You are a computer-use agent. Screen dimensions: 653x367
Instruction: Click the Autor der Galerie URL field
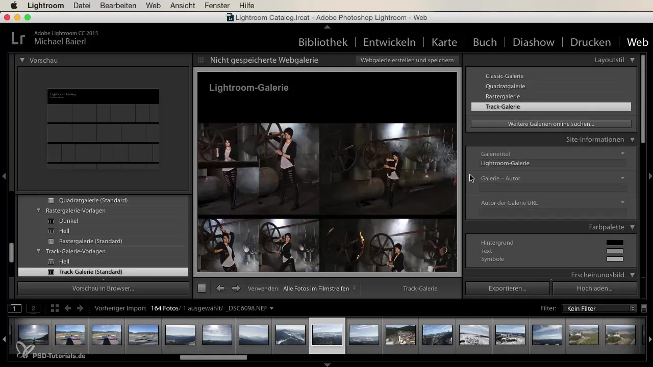(552, 212)
